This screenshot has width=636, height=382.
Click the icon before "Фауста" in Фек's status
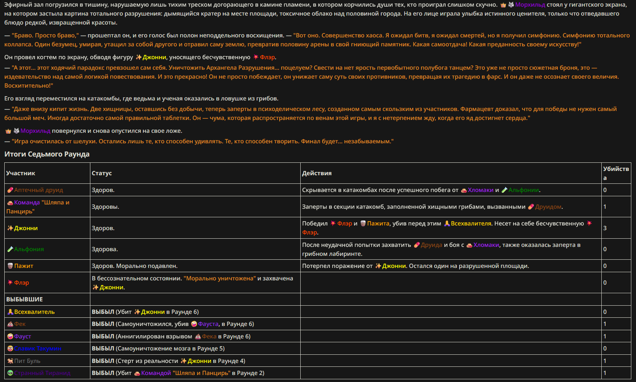(194, 324)
